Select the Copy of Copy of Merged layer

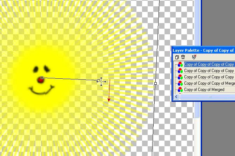pyautogui.click(x=204, y=90)
